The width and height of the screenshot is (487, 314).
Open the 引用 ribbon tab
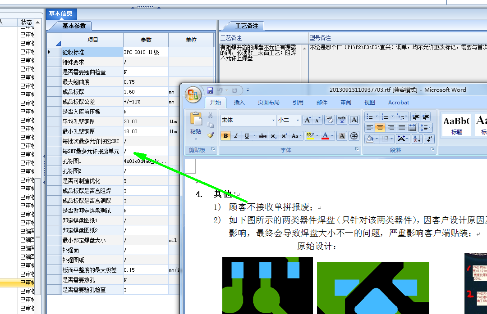pos(298,103)
